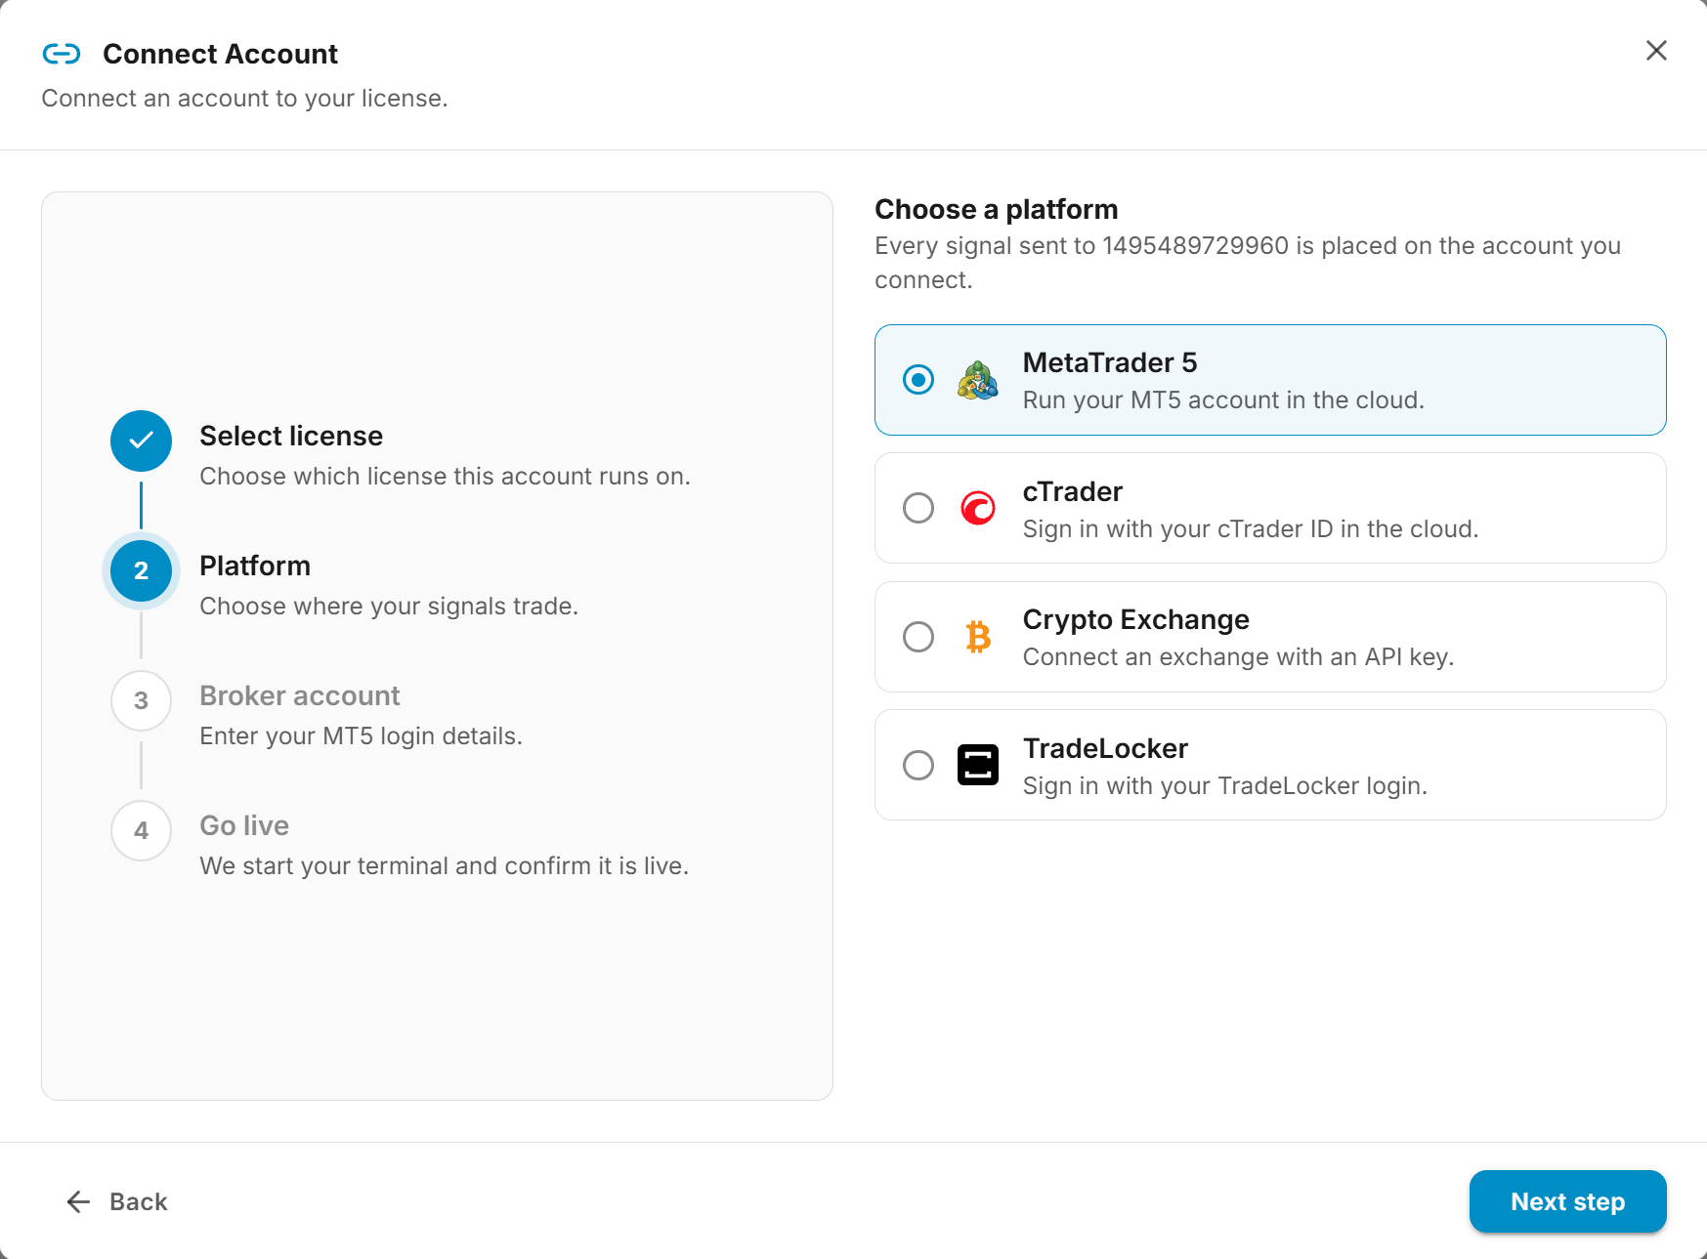Viewport: 1707px width, 1259px height.
Task: Click the 'Go live' step title
Action: click(244, 825)
